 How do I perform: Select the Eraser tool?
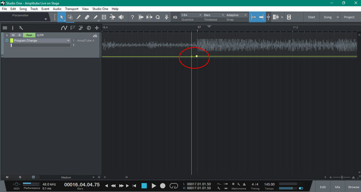87,17
